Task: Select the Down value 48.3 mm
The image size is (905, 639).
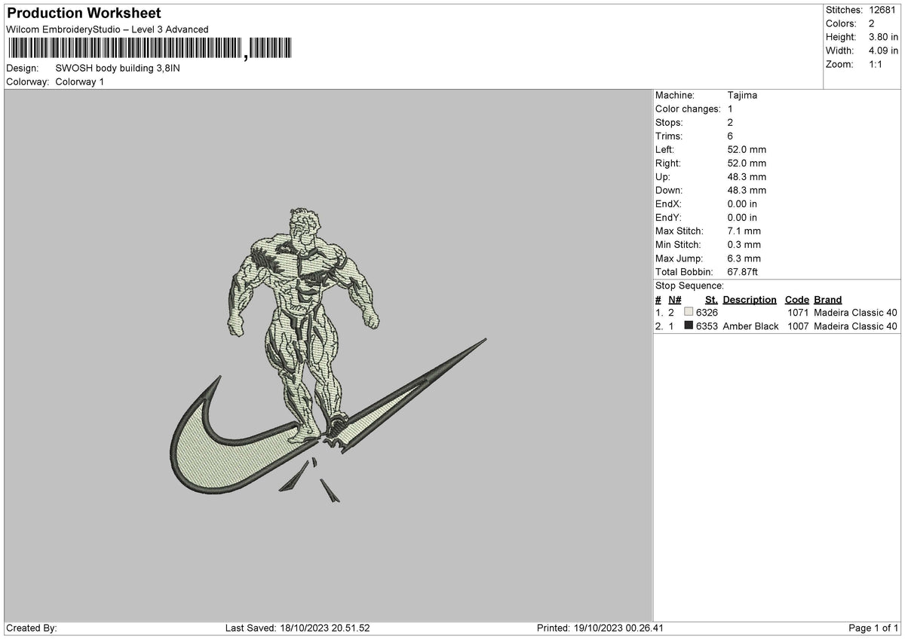Action: point(747,191)
